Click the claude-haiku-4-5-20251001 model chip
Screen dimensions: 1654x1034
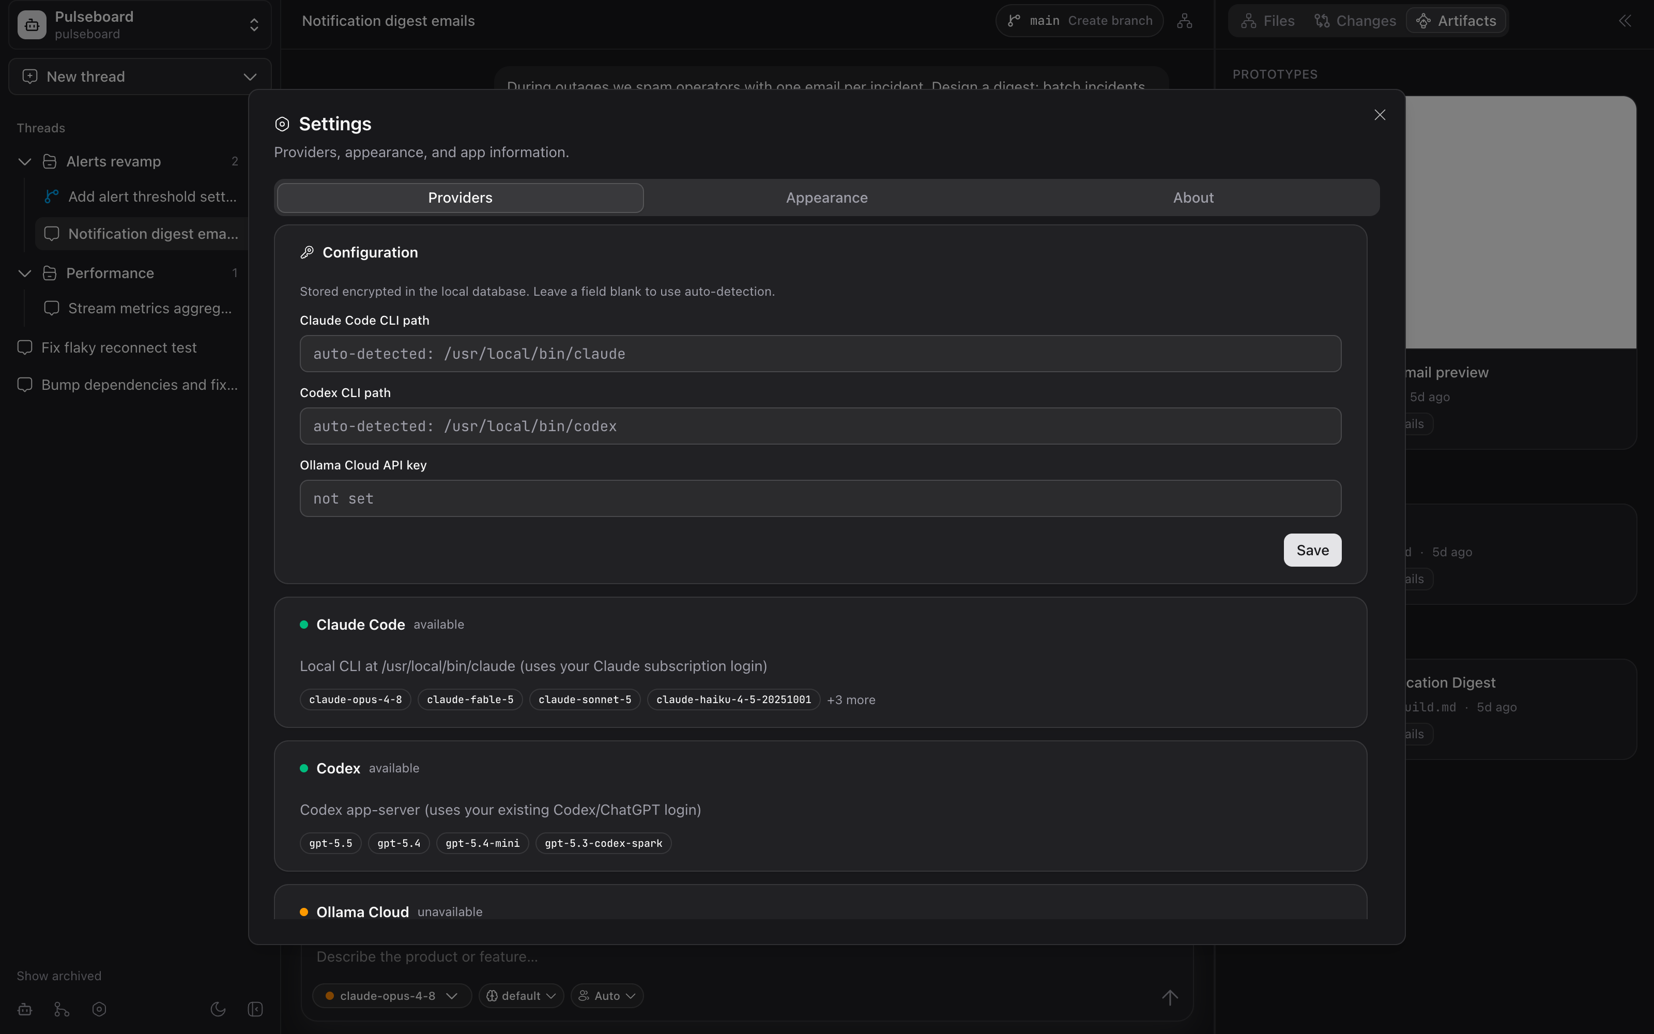(733, 700)
